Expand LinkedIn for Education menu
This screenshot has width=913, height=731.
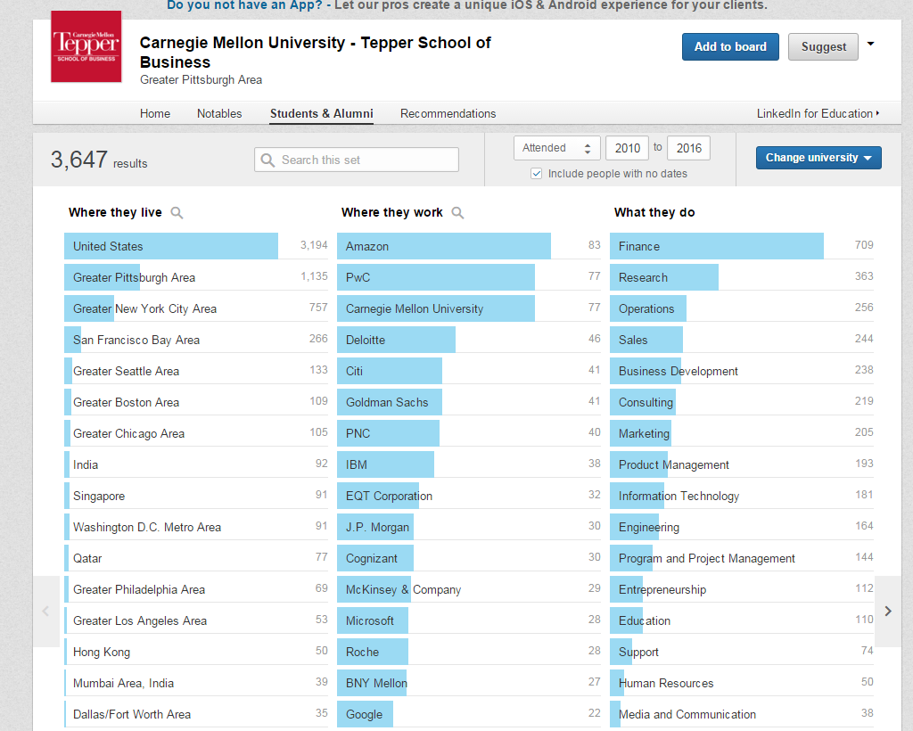point(818,113)
